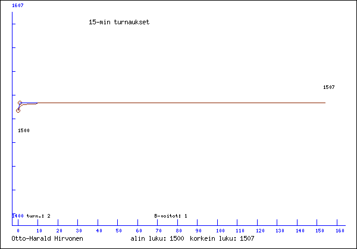
Task: Click the lower circle data point marker
Action: 18,110
